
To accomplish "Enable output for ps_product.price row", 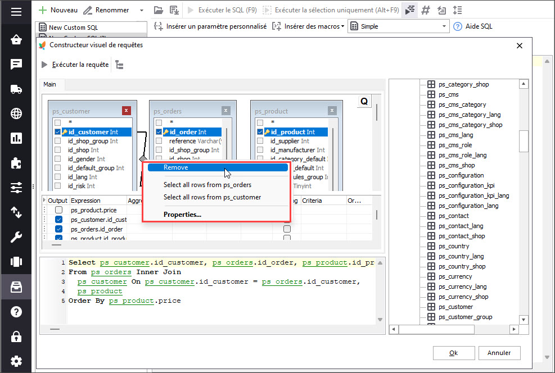I will [x=58, y=210].
